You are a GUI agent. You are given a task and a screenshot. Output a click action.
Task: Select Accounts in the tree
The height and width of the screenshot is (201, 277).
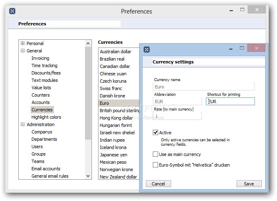(x=40, y=102)
